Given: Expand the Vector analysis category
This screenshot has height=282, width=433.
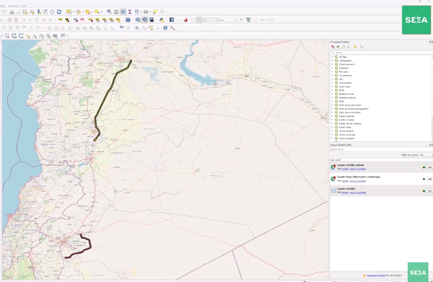Looking at the screenshot, I should tap(333, 131).
